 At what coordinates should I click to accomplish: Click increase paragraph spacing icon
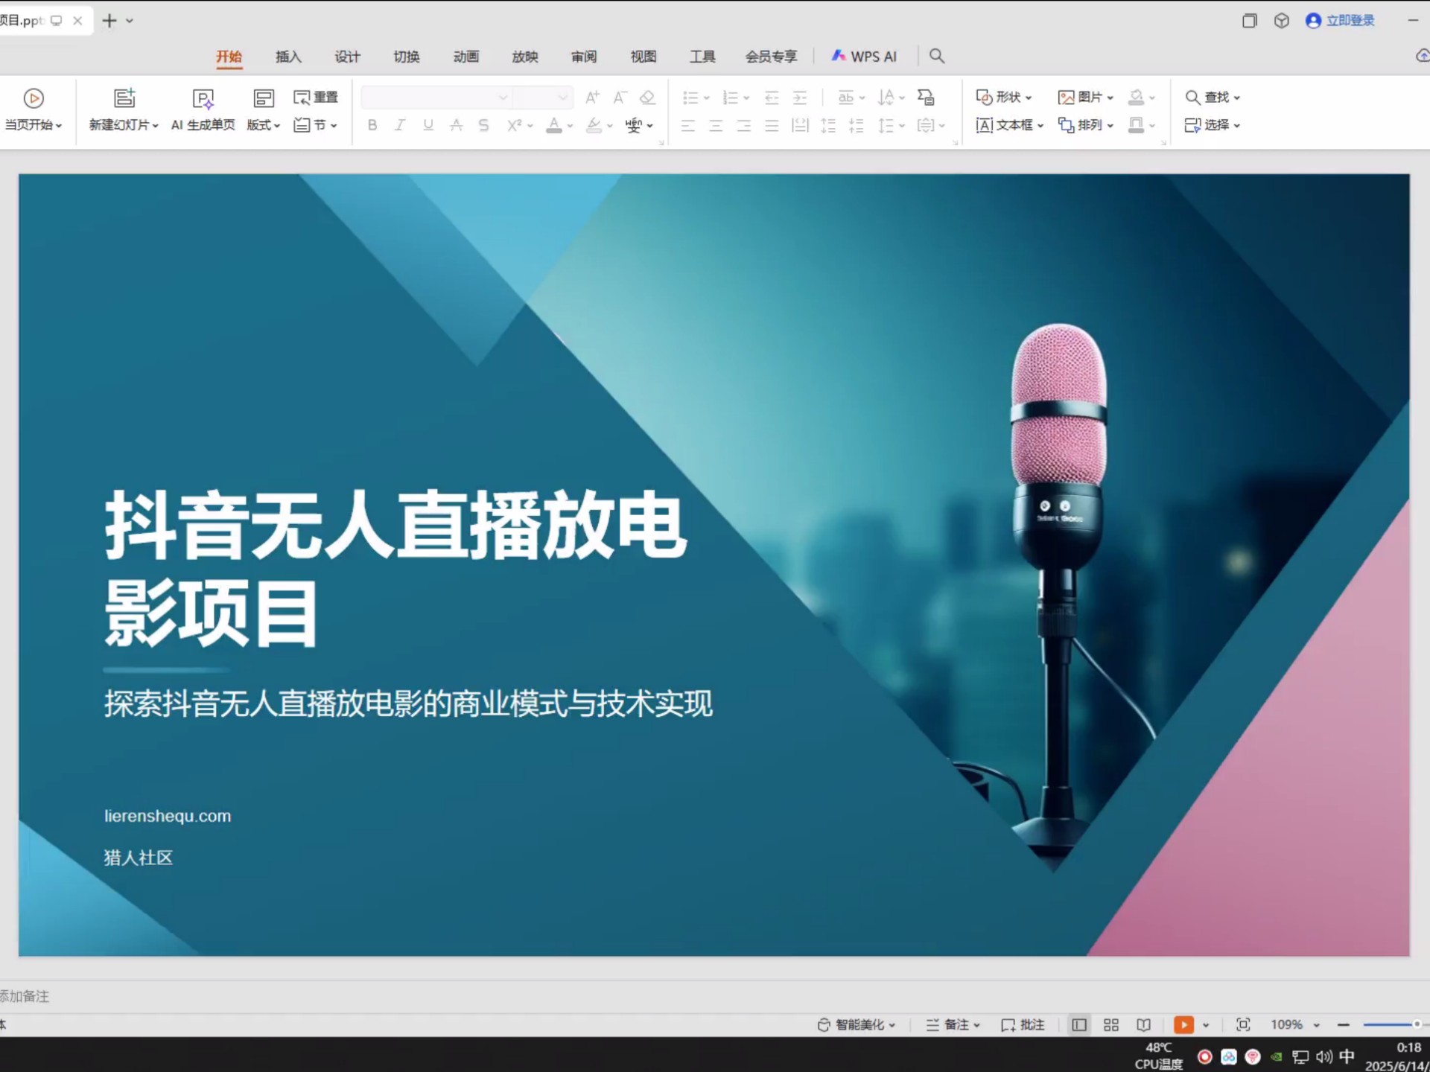click(x=828, y=125)
